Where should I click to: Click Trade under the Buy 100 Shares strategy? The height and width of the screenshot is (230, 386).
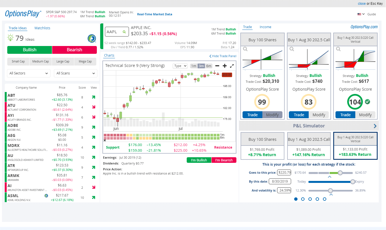click(x=253, y=115)
